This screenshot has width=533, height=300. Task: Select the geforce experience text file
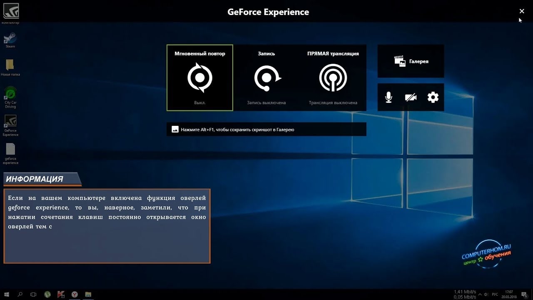coord(10,153)
